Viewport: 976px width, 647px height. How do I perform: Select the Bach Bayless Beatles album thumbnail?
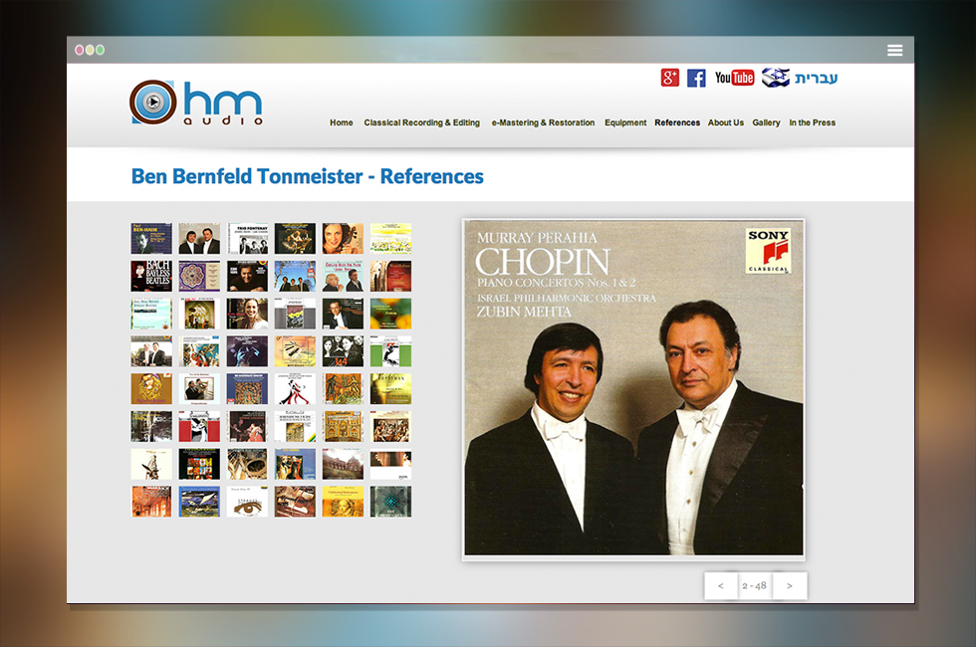[x=151, y=277]
